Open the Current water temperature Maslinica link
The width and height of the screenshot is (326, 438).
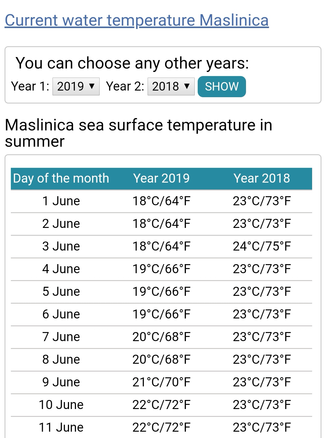pyautogui.click(x=136, y=20)
